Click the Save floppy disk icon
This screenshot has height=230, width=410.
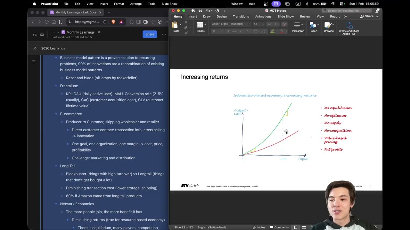[200, 11]
